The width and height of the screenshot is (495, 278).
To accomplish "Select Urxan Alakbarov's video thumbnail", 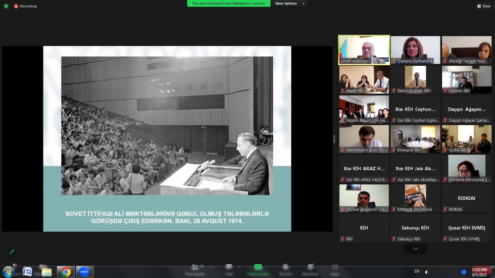I will 364,49.
